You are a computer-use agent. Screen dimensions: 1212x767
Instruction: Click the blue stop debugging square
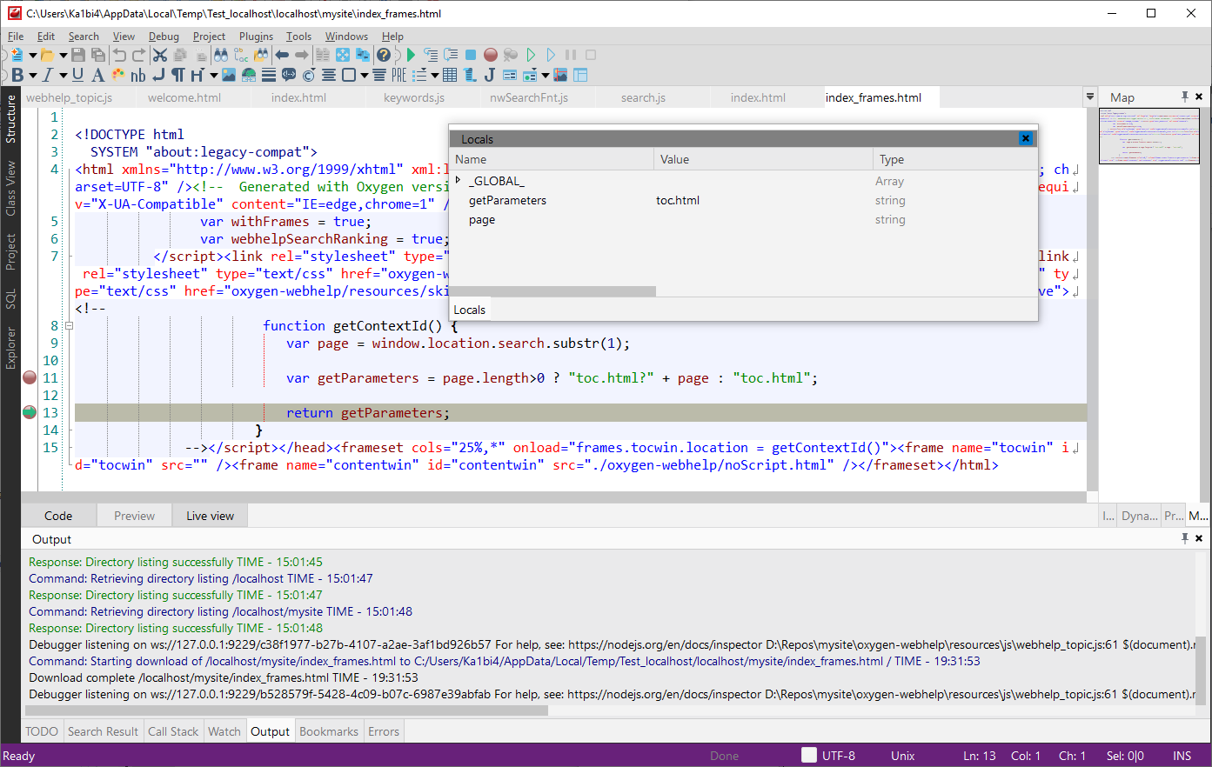[x=470, y=55]
